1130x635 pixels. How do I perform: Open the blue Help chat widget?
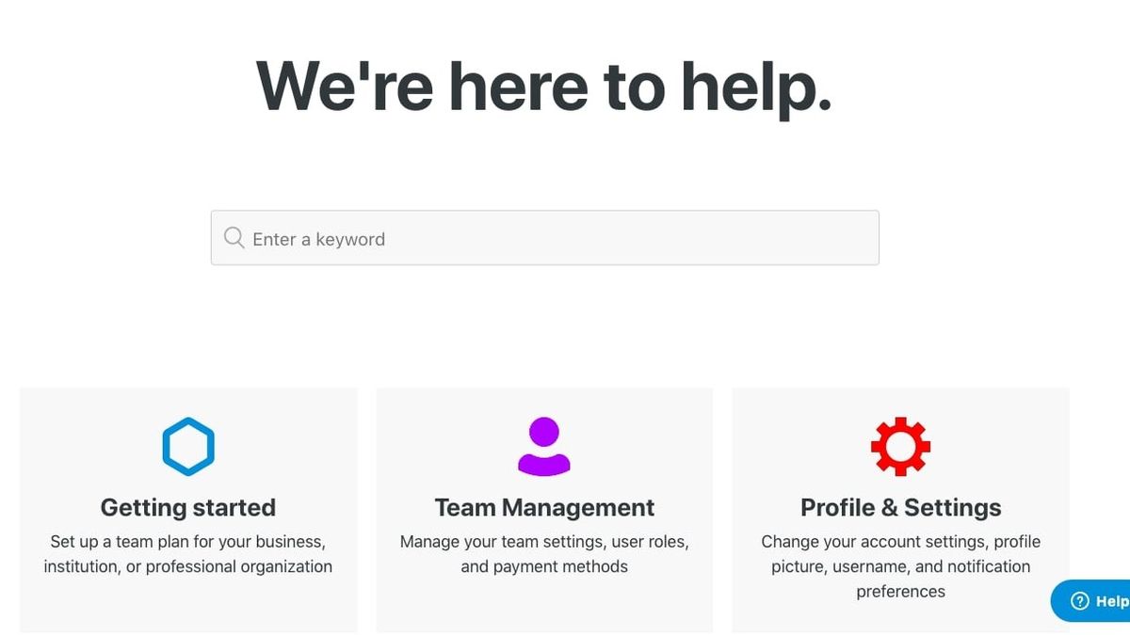(1092, 601)
